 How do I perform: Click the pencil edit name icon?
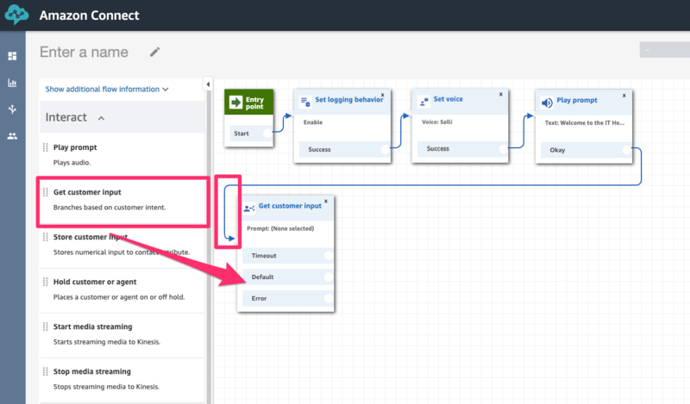pos(155,52)
